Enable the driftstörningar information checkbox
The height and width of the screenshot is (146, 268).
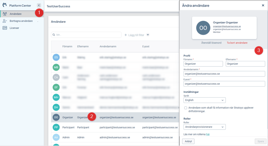[186, 108]
